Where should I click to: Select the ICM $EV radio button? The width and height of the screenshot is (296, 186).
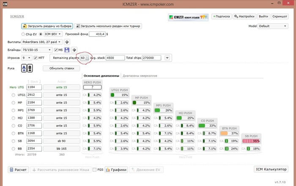[41, 34]
